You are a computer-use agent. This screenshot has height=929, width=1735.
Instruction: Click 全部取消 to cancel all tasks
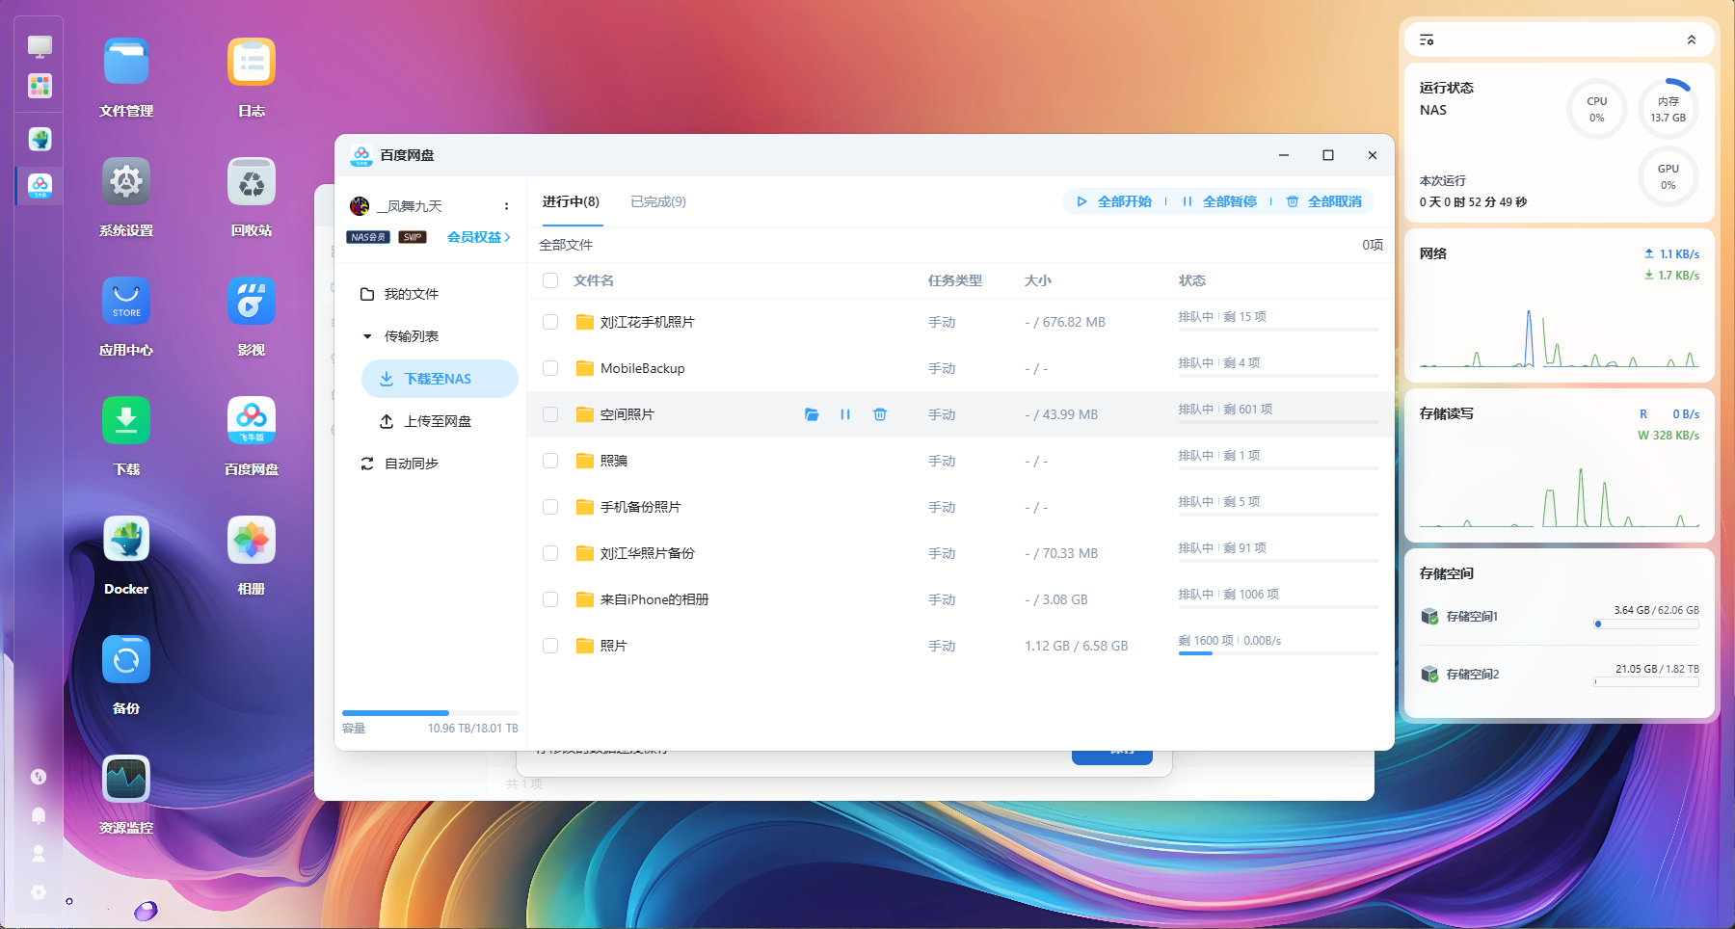point(1323,201)
